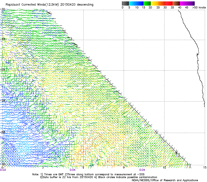Screen dimensions: 207x182
Task: Click the legend label '30' under color bar
Action: point(165,8)
